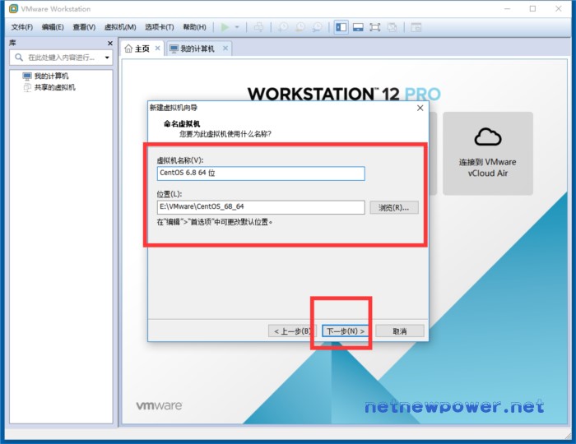Click the revert to snapshot icon
Viewport: 576px width, 444px height.
[x=300, y=27]
